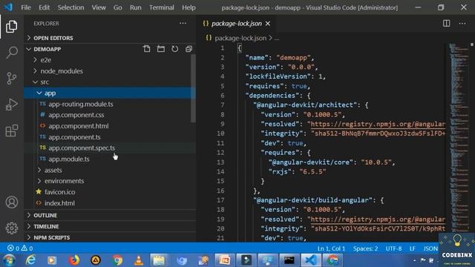Open the Accounts menu icon

[12, 202]
